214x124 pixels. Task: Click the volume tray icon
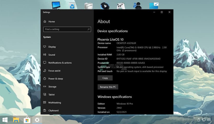coord(209,120)
